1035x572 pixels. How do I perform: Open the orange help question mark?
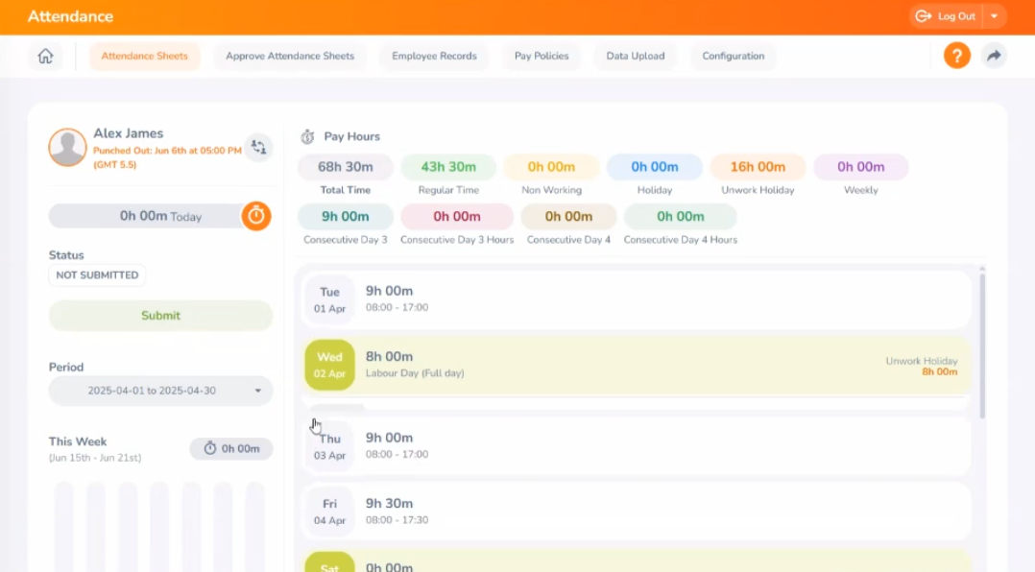956,56
